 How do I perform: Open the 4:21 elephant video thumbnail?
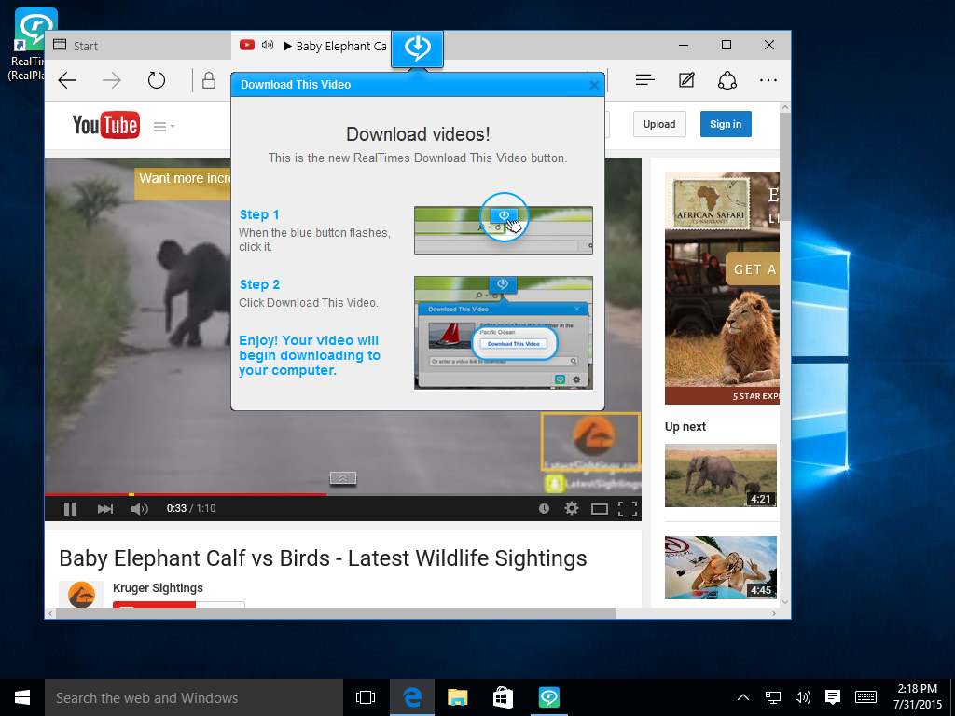tap(720, 475)
